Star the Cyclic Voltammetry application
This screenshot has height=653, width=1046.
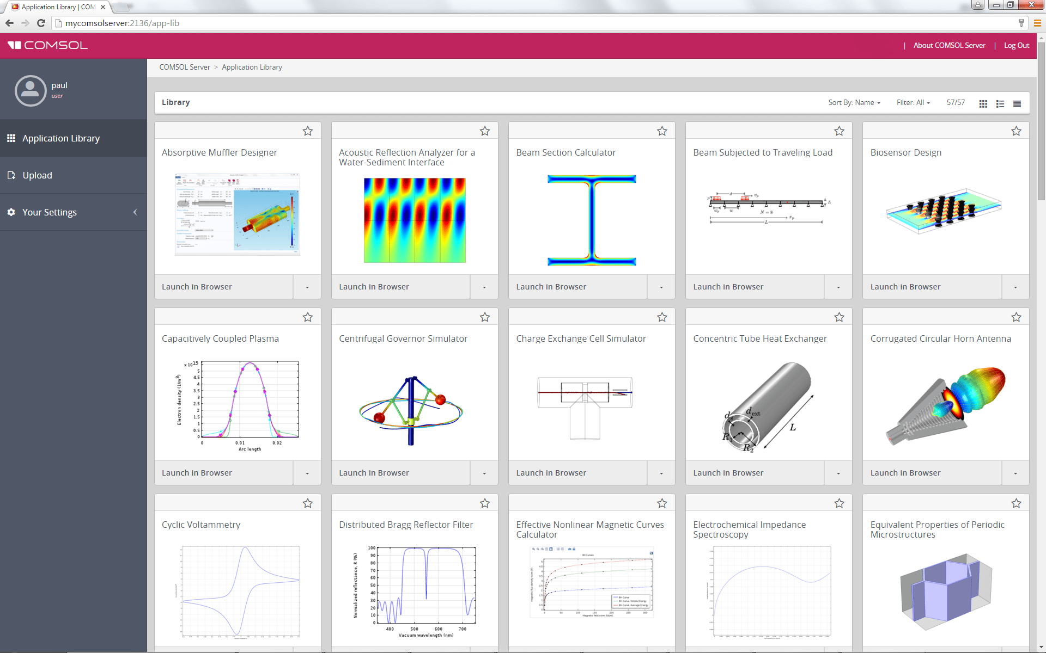307,503
